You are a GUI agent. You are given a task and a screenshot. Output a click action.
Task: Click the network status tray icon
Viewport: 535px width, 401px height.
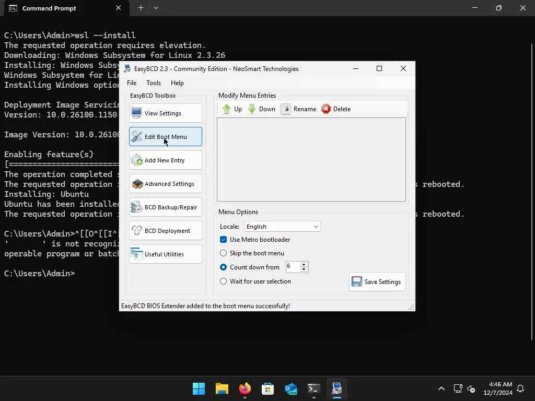(x=458, y=388)
